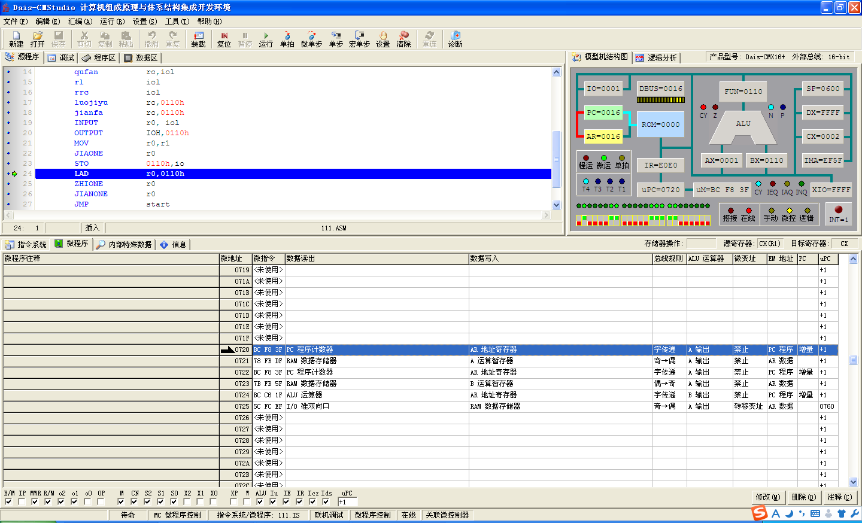Select the source line JMP start
The height and width of the screenshot is (523, 862).
point(293,204)
